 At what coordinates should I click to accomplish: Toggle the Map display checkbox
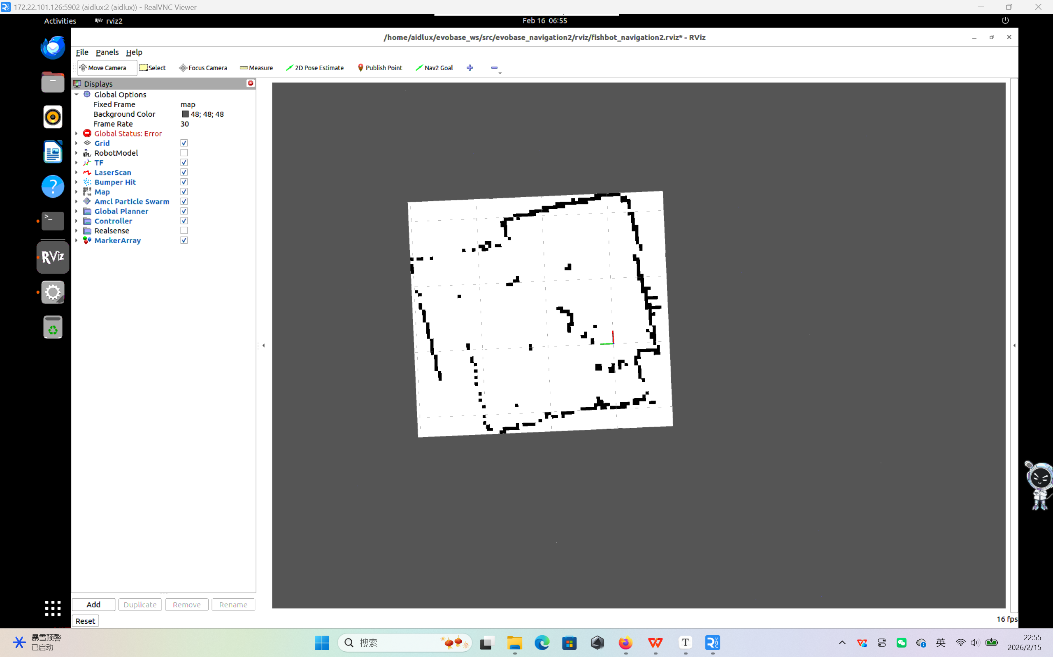(184, 191)
